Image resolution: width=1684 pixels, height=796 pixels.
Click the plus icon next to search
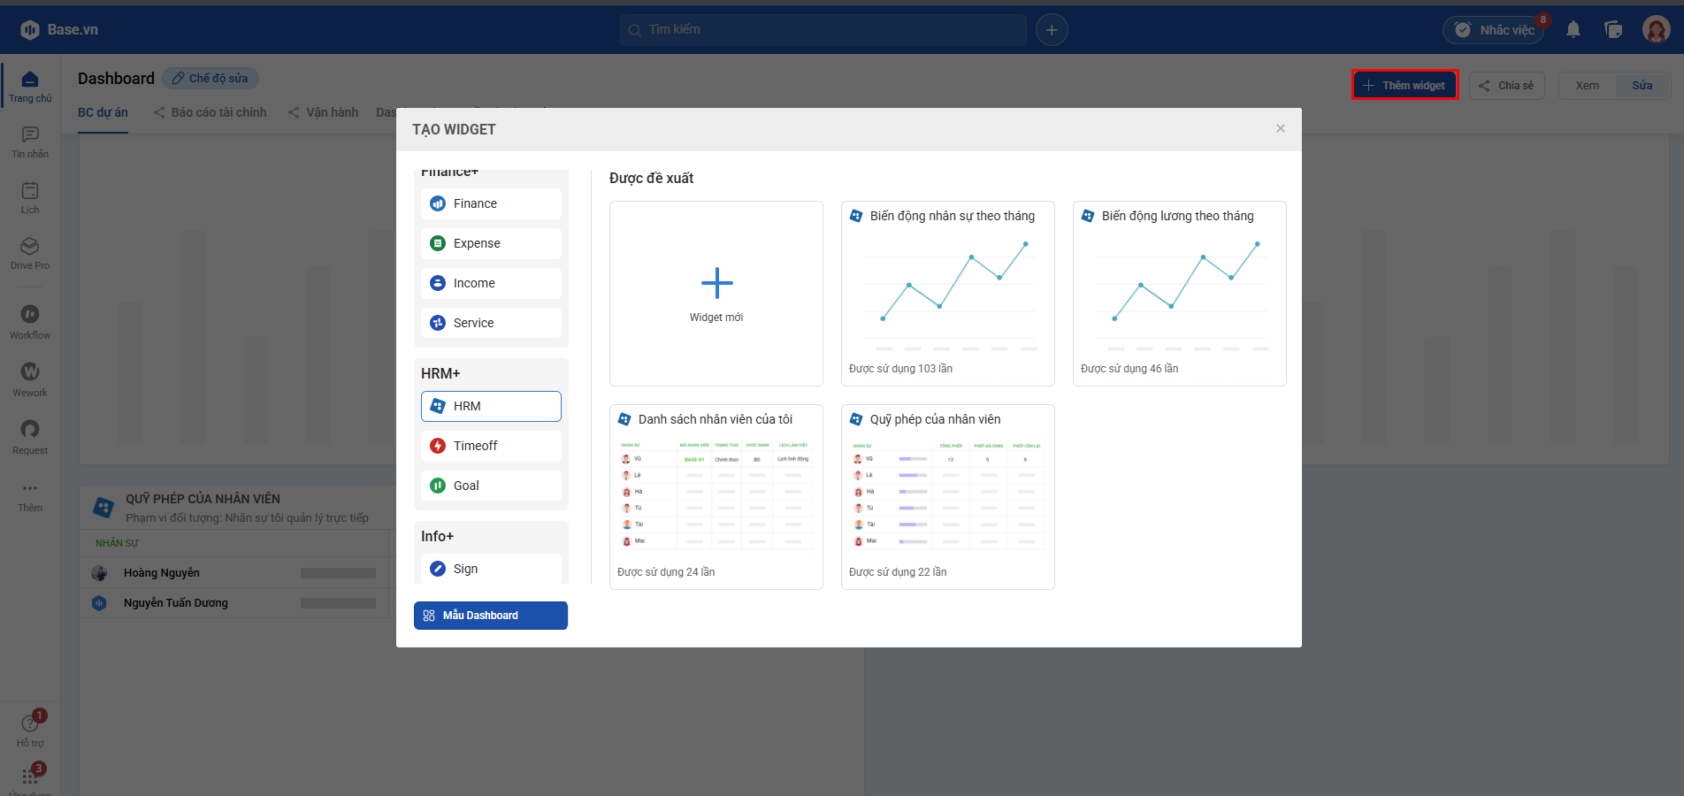(1052, 30)
